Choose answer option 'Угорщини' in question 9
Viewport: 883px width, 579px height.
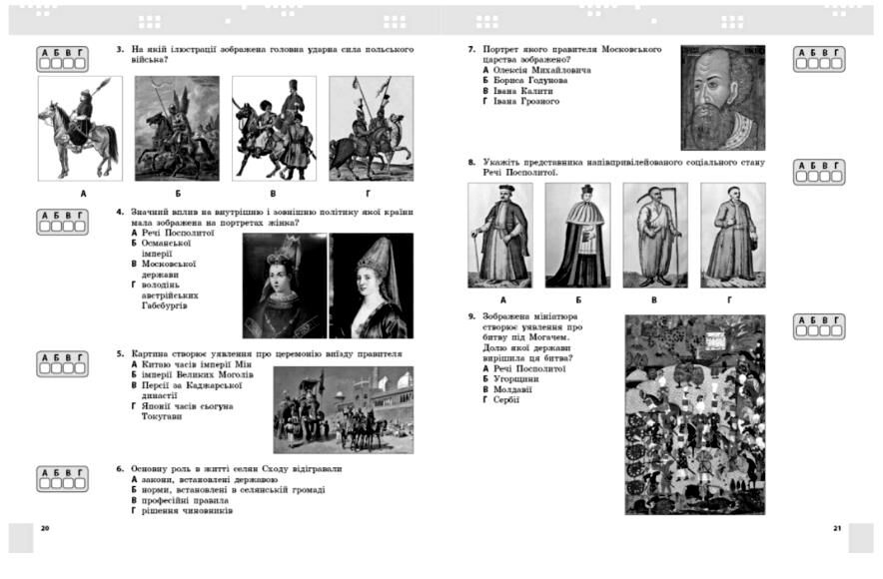pos(514,379)
